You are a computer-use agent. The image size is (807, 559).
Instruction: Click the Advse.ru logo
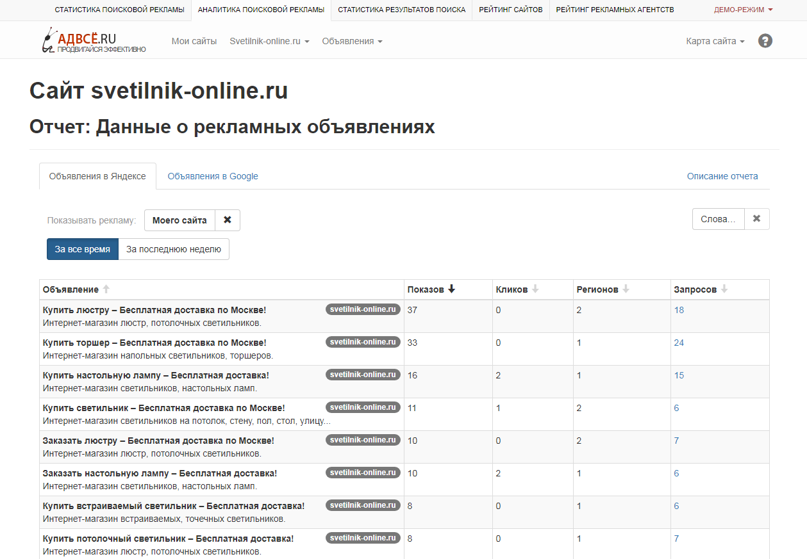(94, 41)
